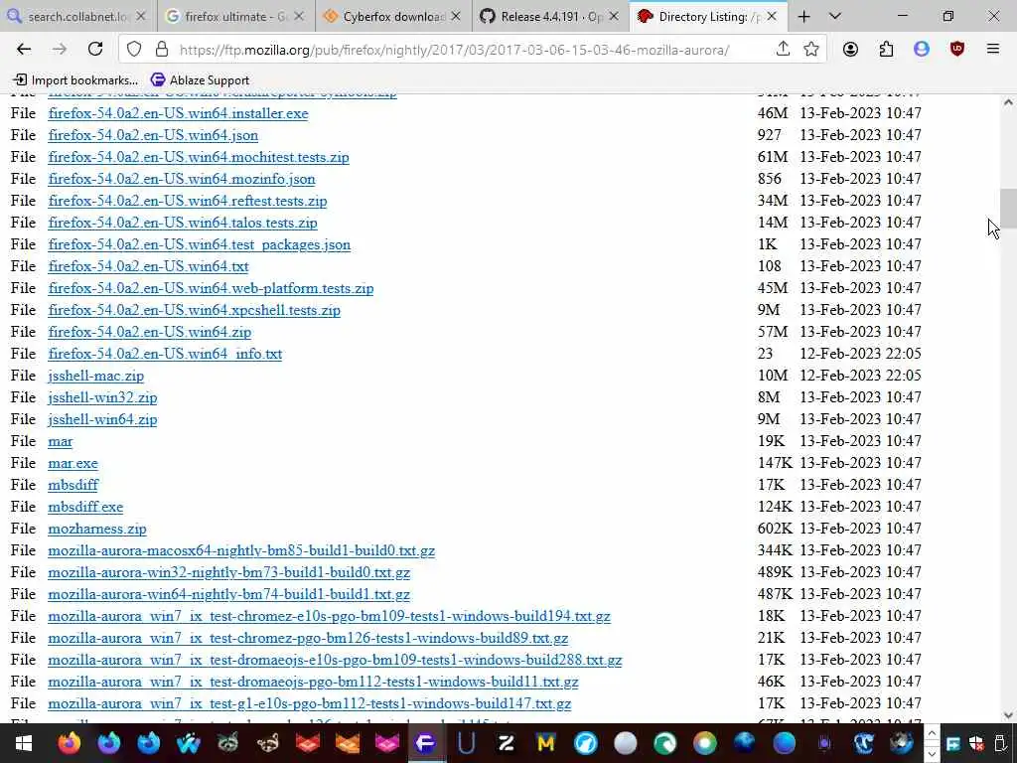
Task: View site security via padlock icon
Action: (162, 50)
